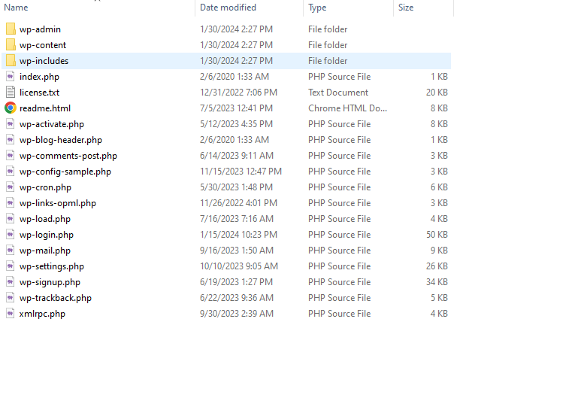The image size is (584, 401).
Task: Click the Chrome icon beside readme.html
Action: click(x=11, y=108)
